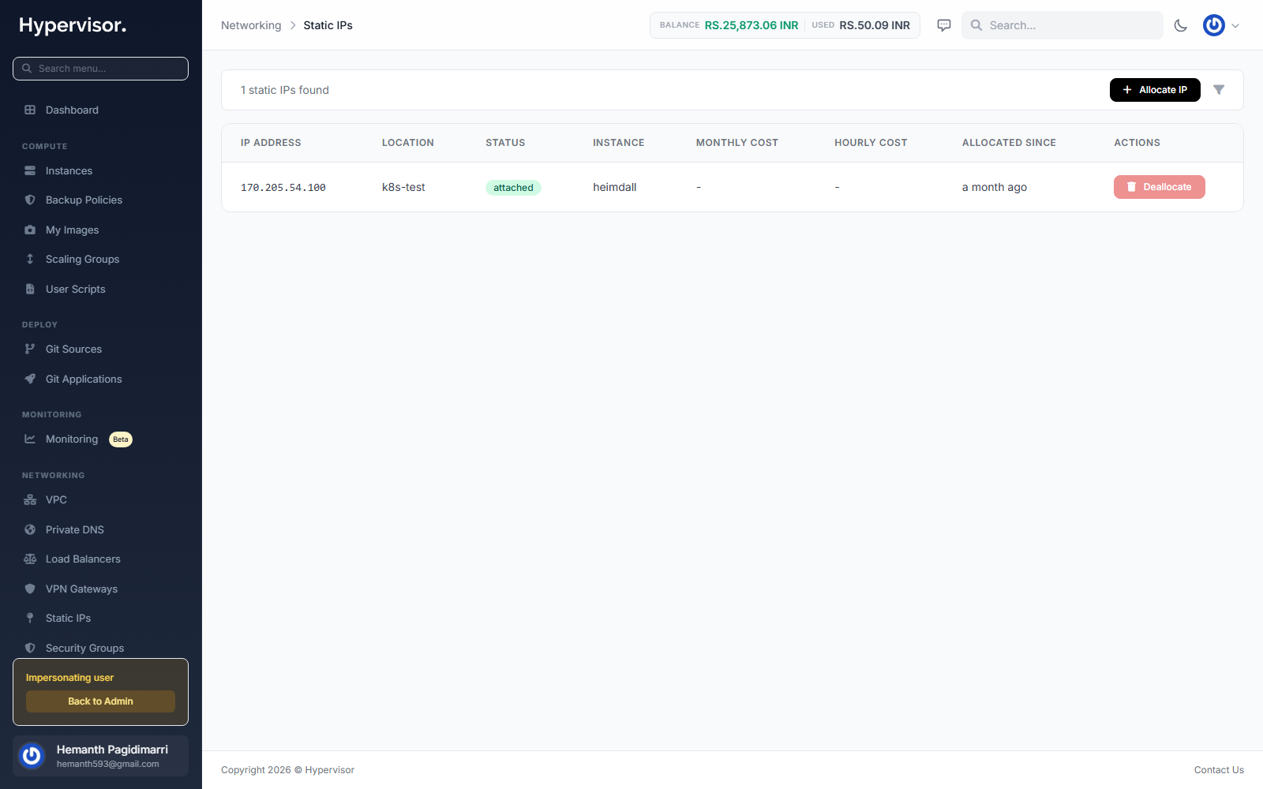
Task: Click the user avatar in top bar
Action: pos(1214,25)
